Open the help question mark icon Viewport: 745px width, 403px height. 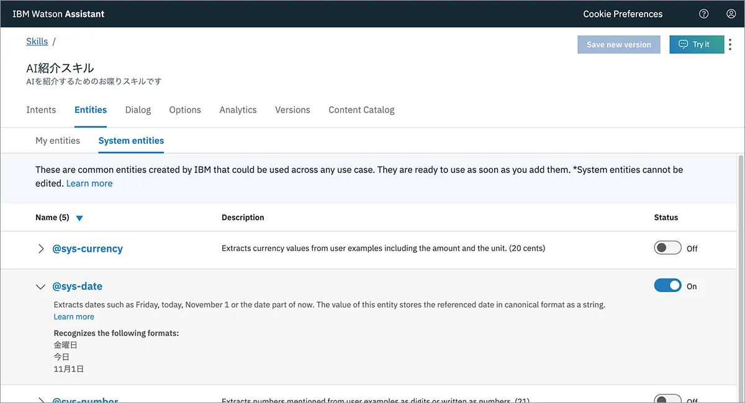click(x=703, y=14)
